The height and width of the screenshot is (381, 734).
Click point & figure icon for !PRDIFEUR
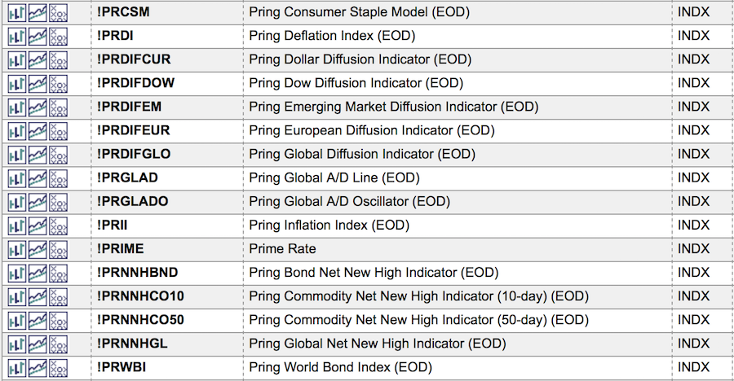point(58,130)
